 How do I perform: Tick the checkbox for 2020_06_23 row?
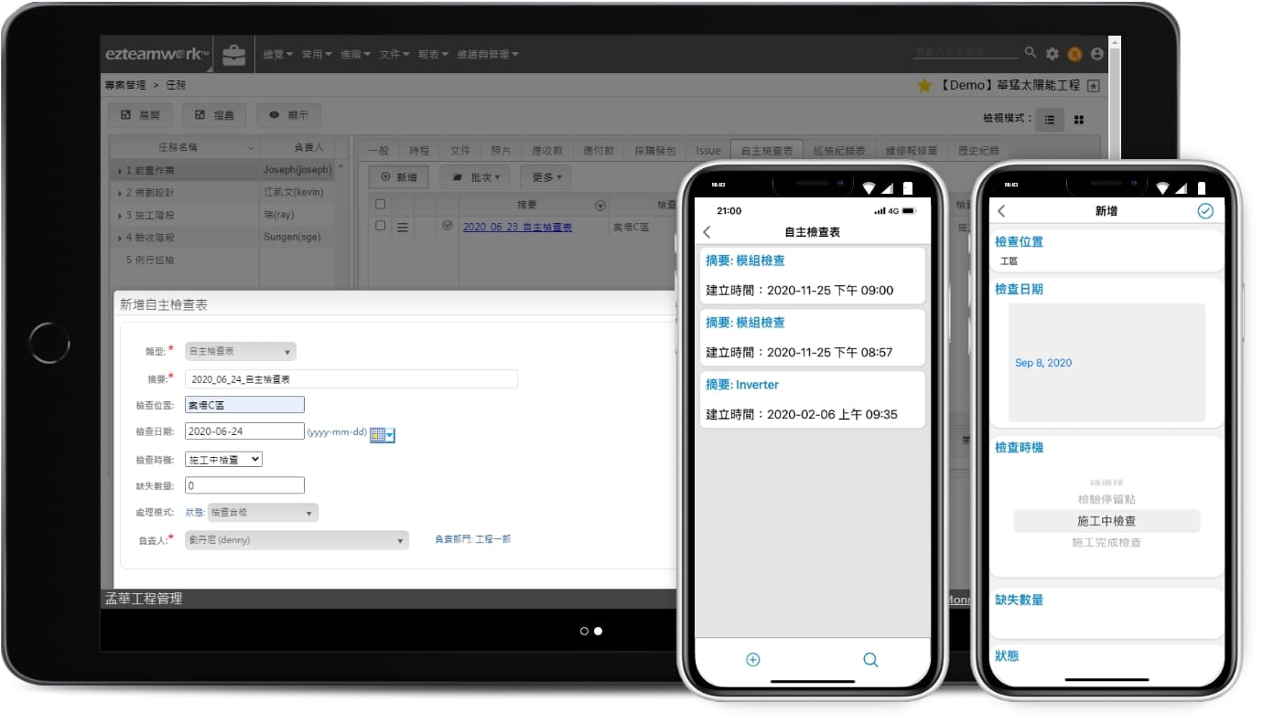coord(381,226)
